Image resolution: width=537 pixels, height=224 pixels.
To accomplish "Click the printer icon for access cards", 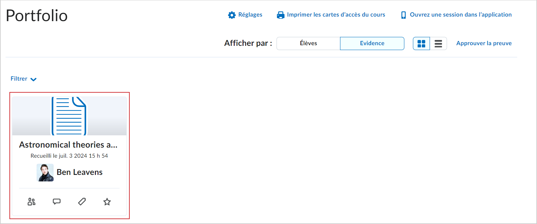I will click(x=281, y=15).
